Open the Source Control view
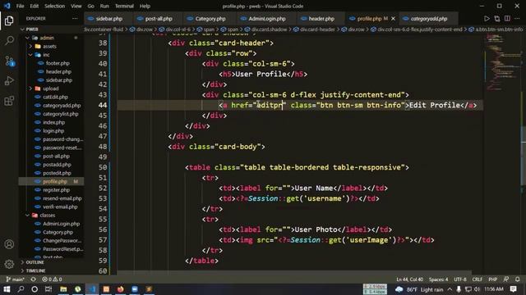This screenshot has width=526, height=295. [9, 61]
